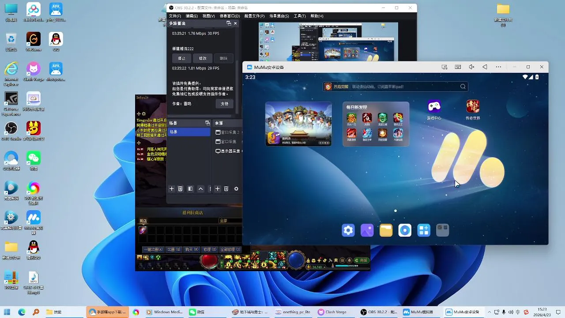This screenshot has width=565, height=318.
Task: Select 场景 item in OBS scenes list
Action: click(x=189, y=132)
